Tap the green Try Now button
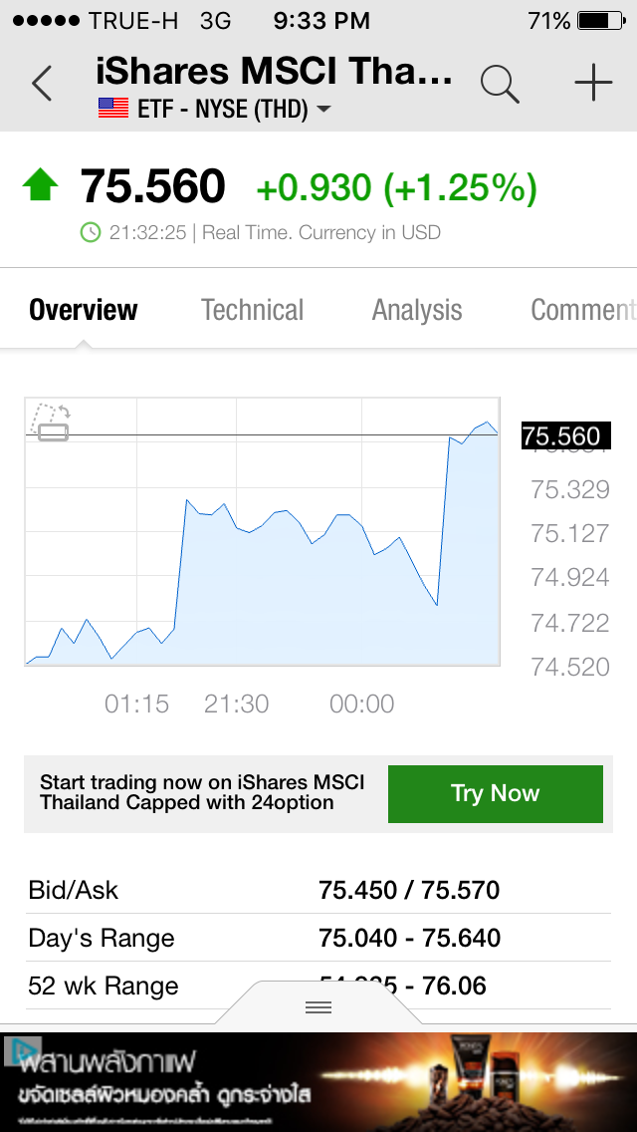Screen dimensions: 637x1132 (x=496, y=793)
